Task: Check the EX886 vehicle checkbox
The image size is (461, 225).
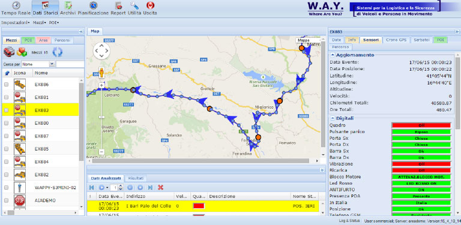Action: tap(7, 85)
